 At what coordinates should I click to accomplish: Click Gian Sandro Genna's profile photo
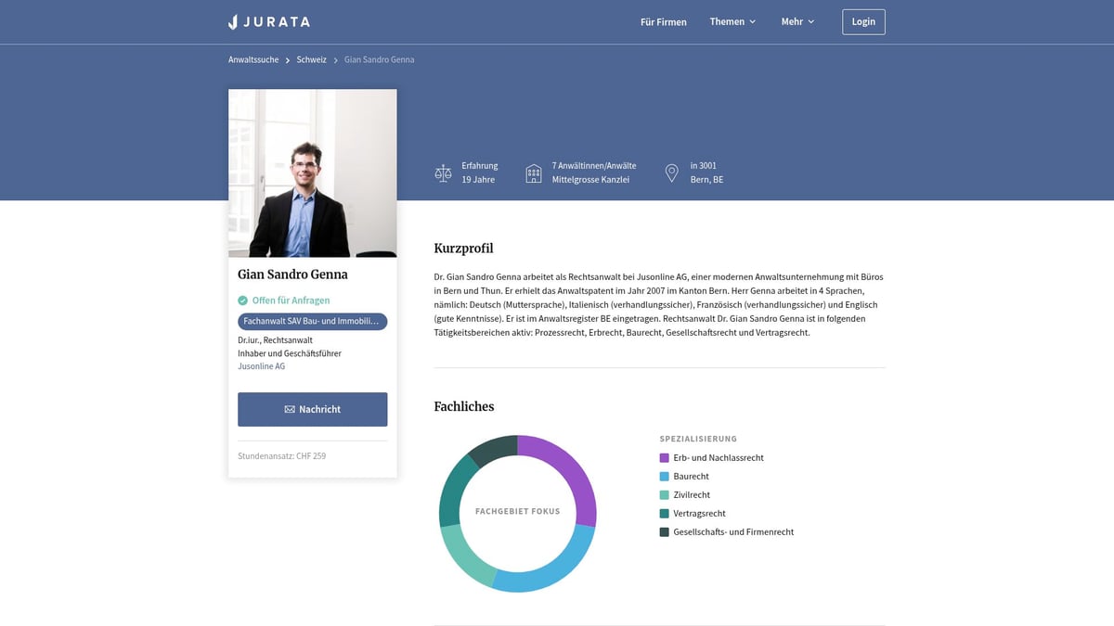(312, 173)
